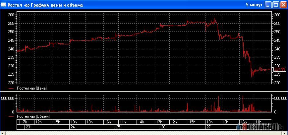Click the window title "Ростел -ао Графики цены и объема"
Viewport: 288px width, 135px height.
pos(45,5)
